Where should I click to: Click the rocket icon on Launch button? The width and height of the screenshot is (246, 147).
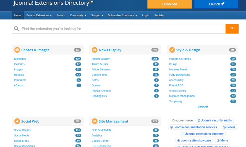pos(223,4)
